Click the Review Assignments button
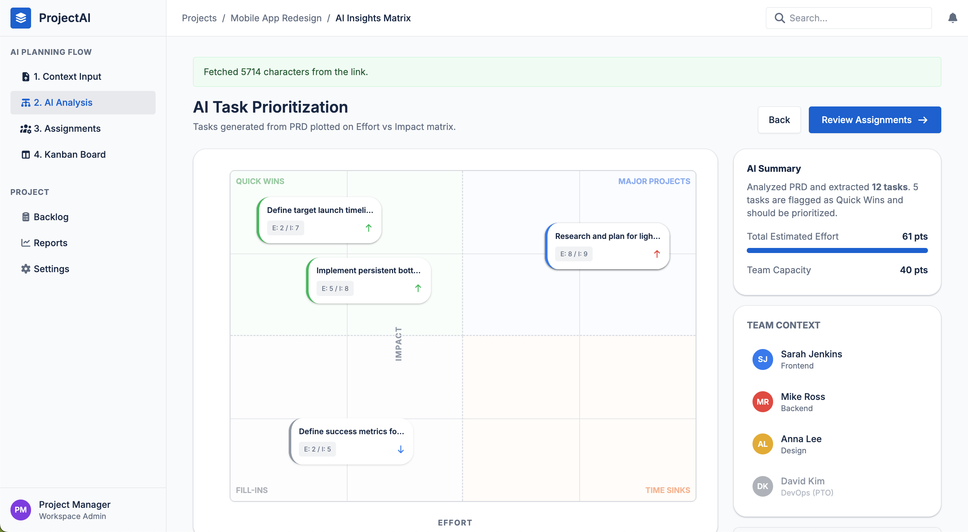 coord(875,120)
